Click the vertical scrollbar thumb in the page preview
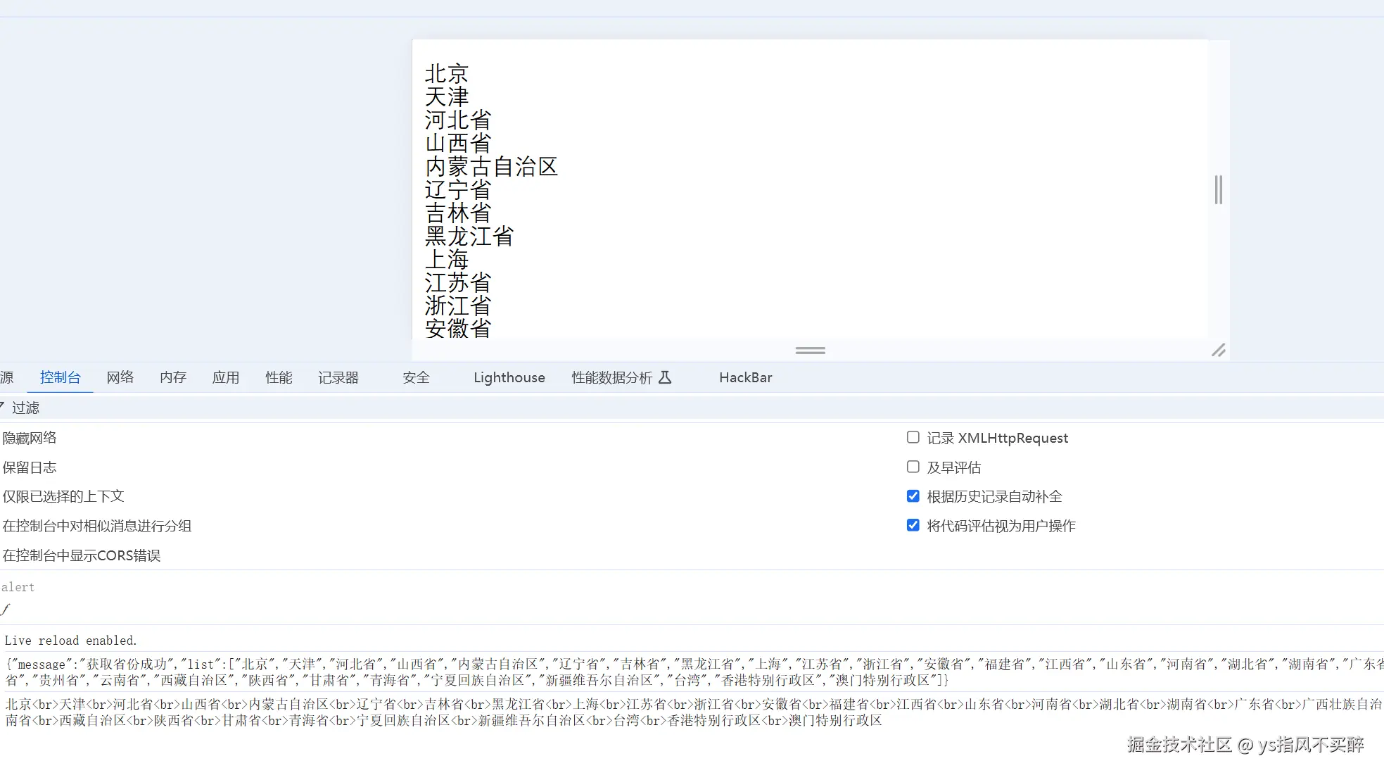This screenshot has width=1384, height=775. coord(1219,190)
